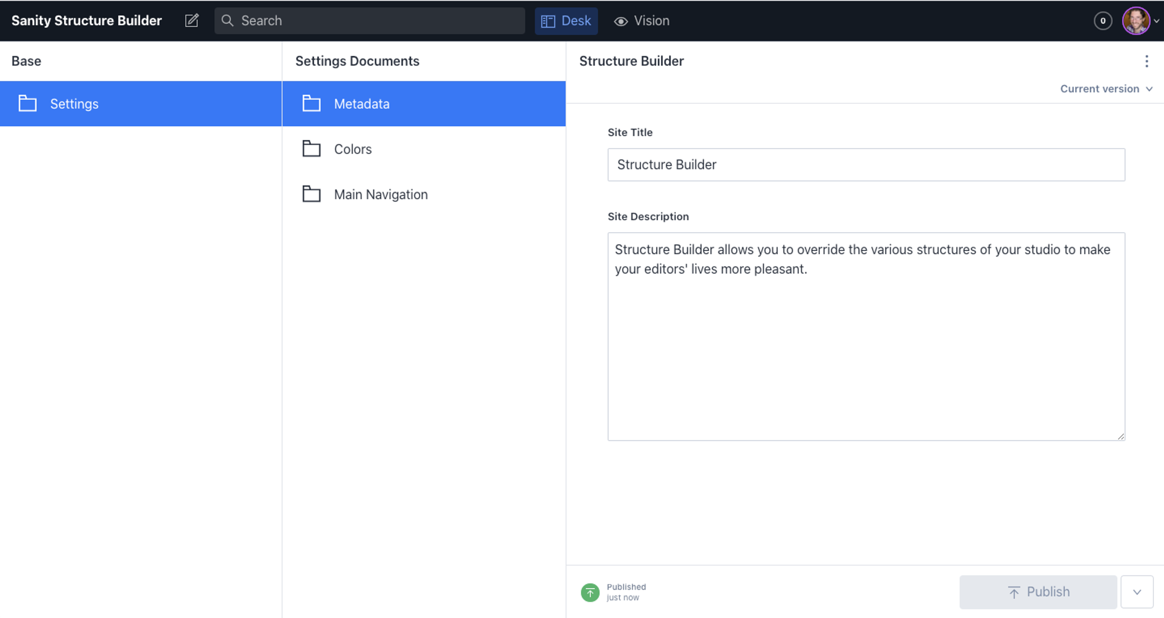Click the presence counter badge showing 0
The width and height of the screenshot is (1164, 618).
point(1102,20)
